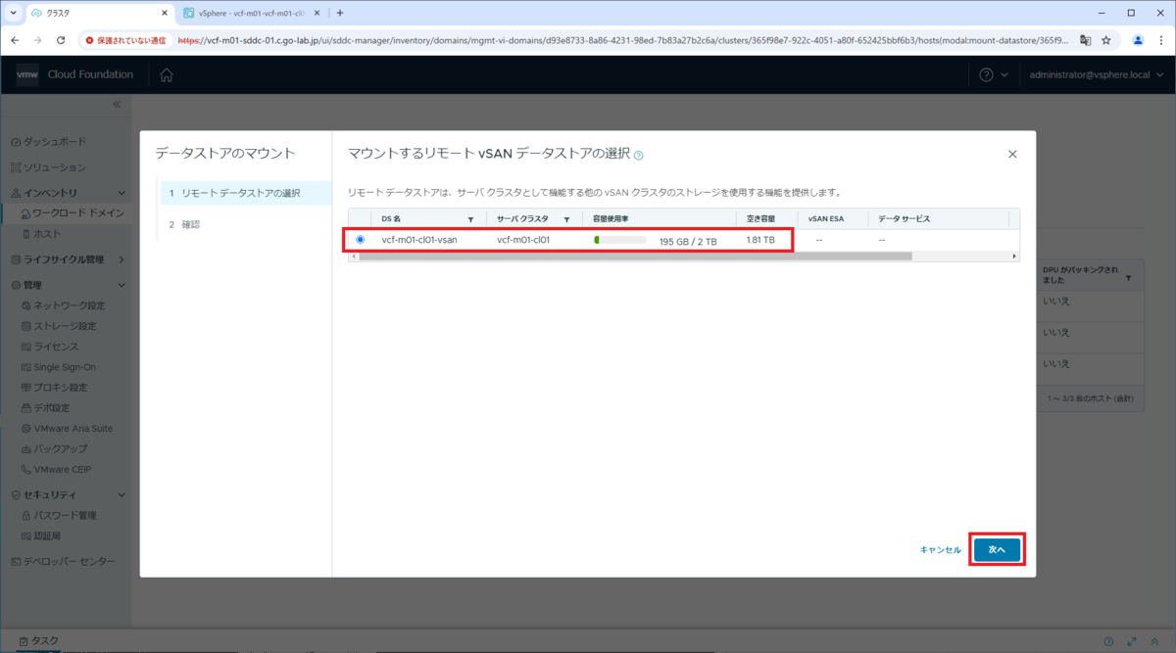Click the vSAN ESA column header
1176x653 pixels.
825,218
